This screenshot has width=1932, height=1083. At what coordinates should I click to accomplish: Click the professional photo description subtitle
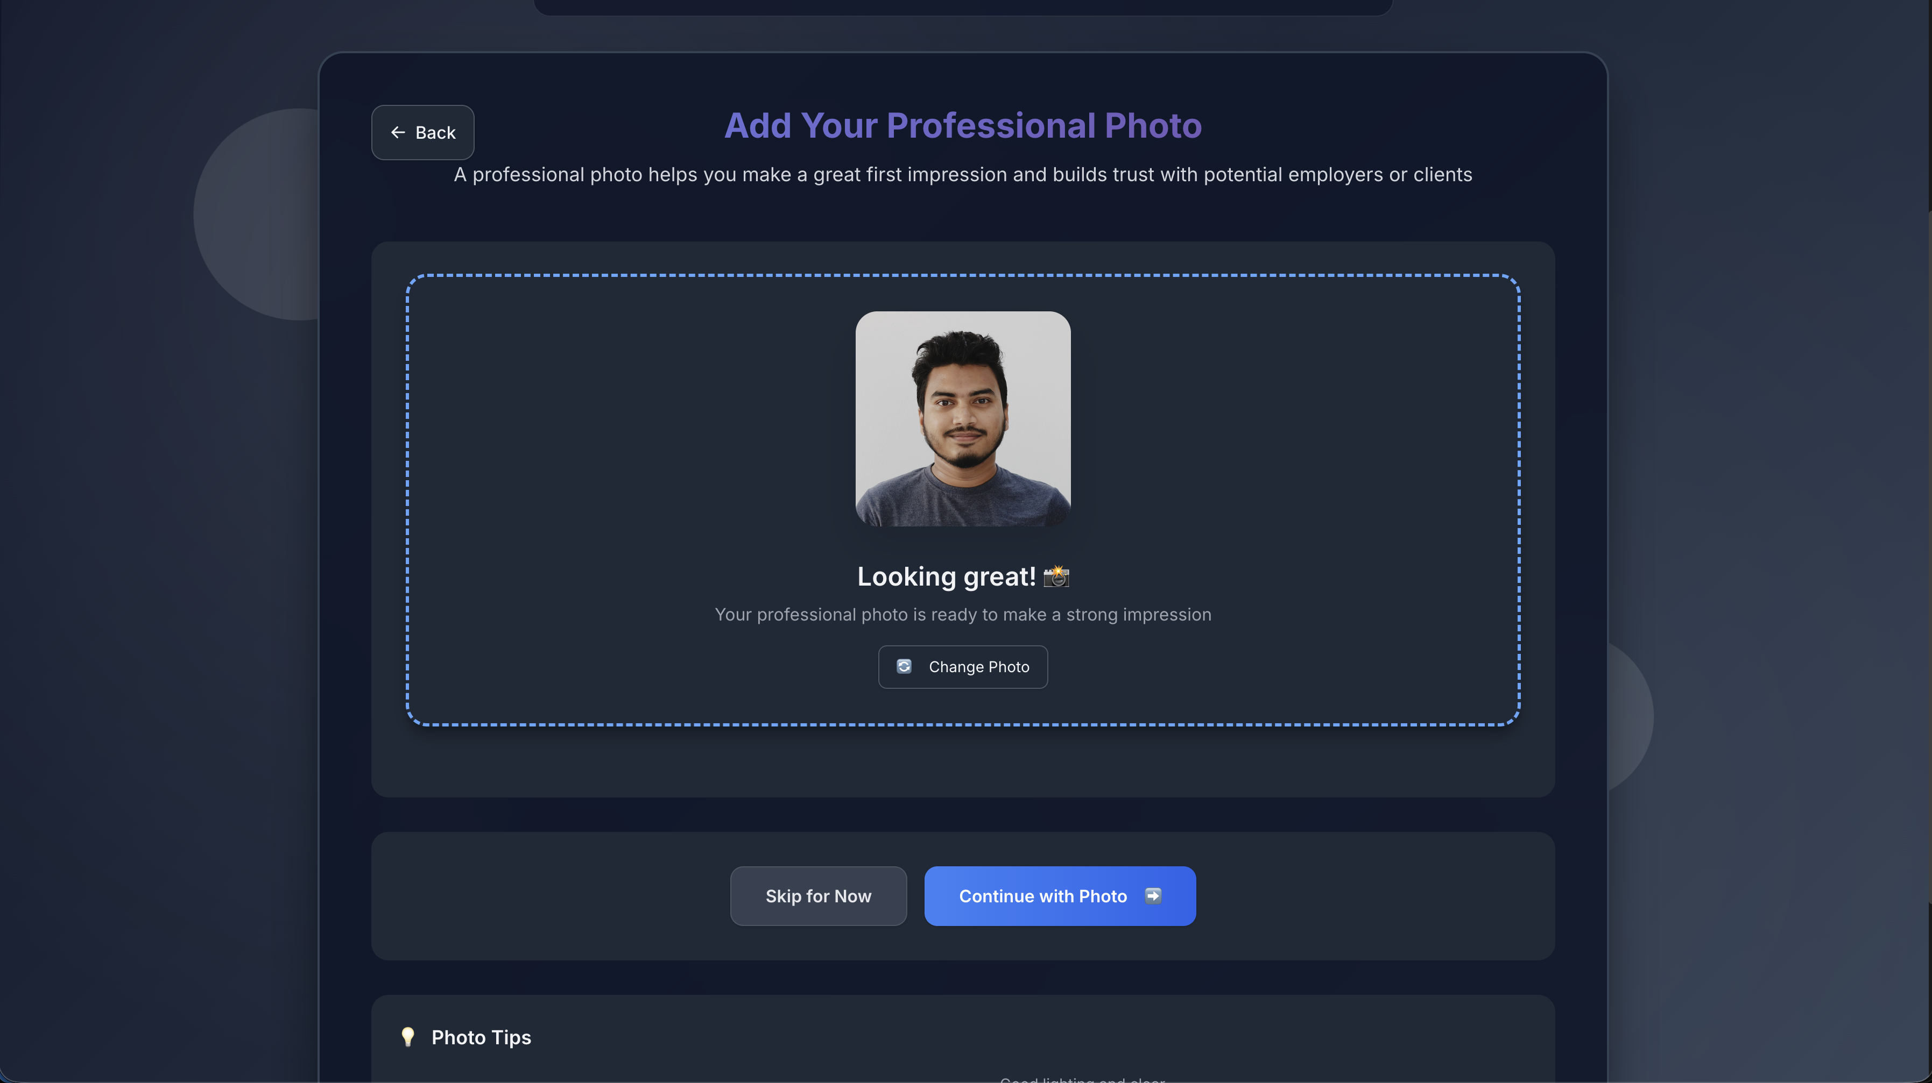click(x=963, y=175)
